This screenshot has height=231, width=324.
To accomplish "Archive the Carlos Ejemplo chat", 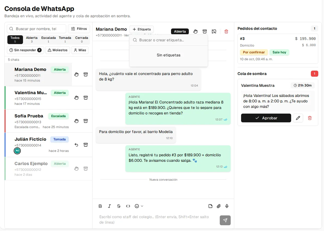I will pos(86,169).
